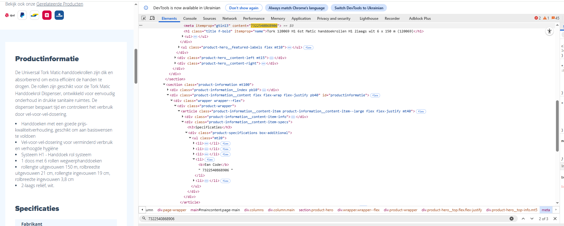This screenshot has height=226, width=564.
Task: Collapse the product-specifications box-additional div
Action: (x=186, y=133)
